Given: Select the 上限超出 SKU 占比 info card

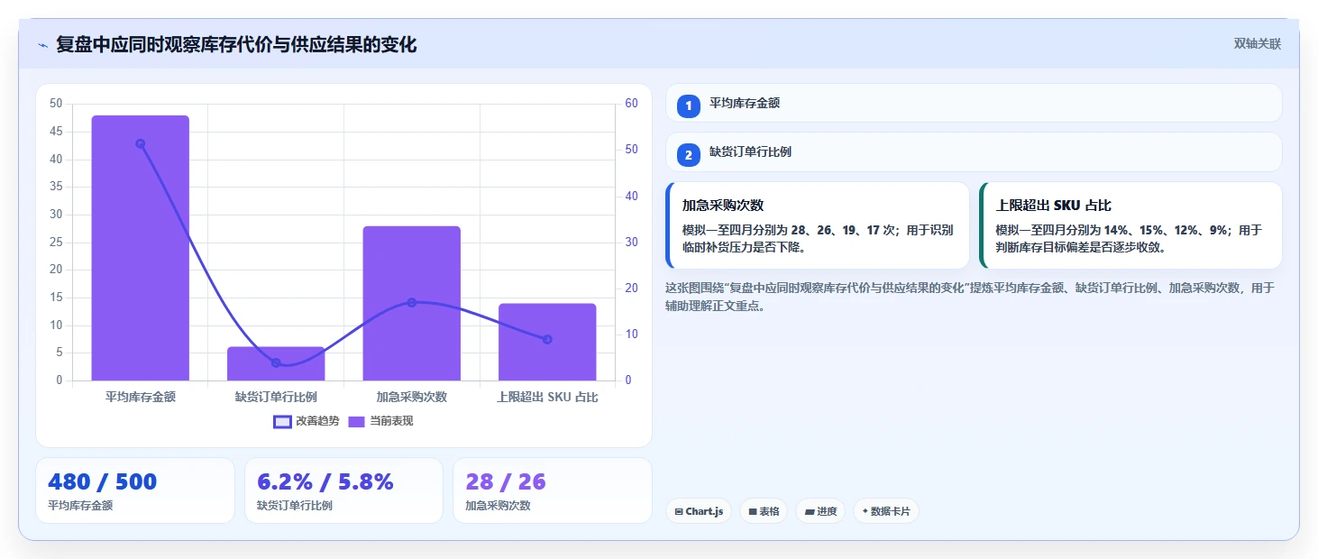Looking at the screenshot, I should pyautogui.click(x=1130, y=225).
